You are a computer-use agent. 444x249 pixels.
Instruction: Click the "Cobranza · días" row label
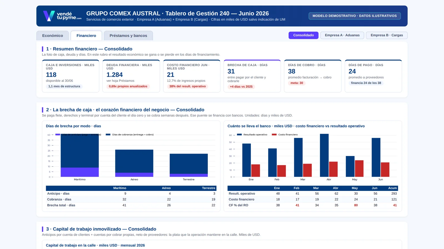(59, 199)
